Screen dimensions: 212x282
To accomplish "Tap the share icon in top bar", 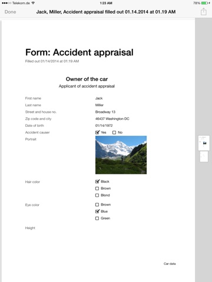I will [204, 12].
